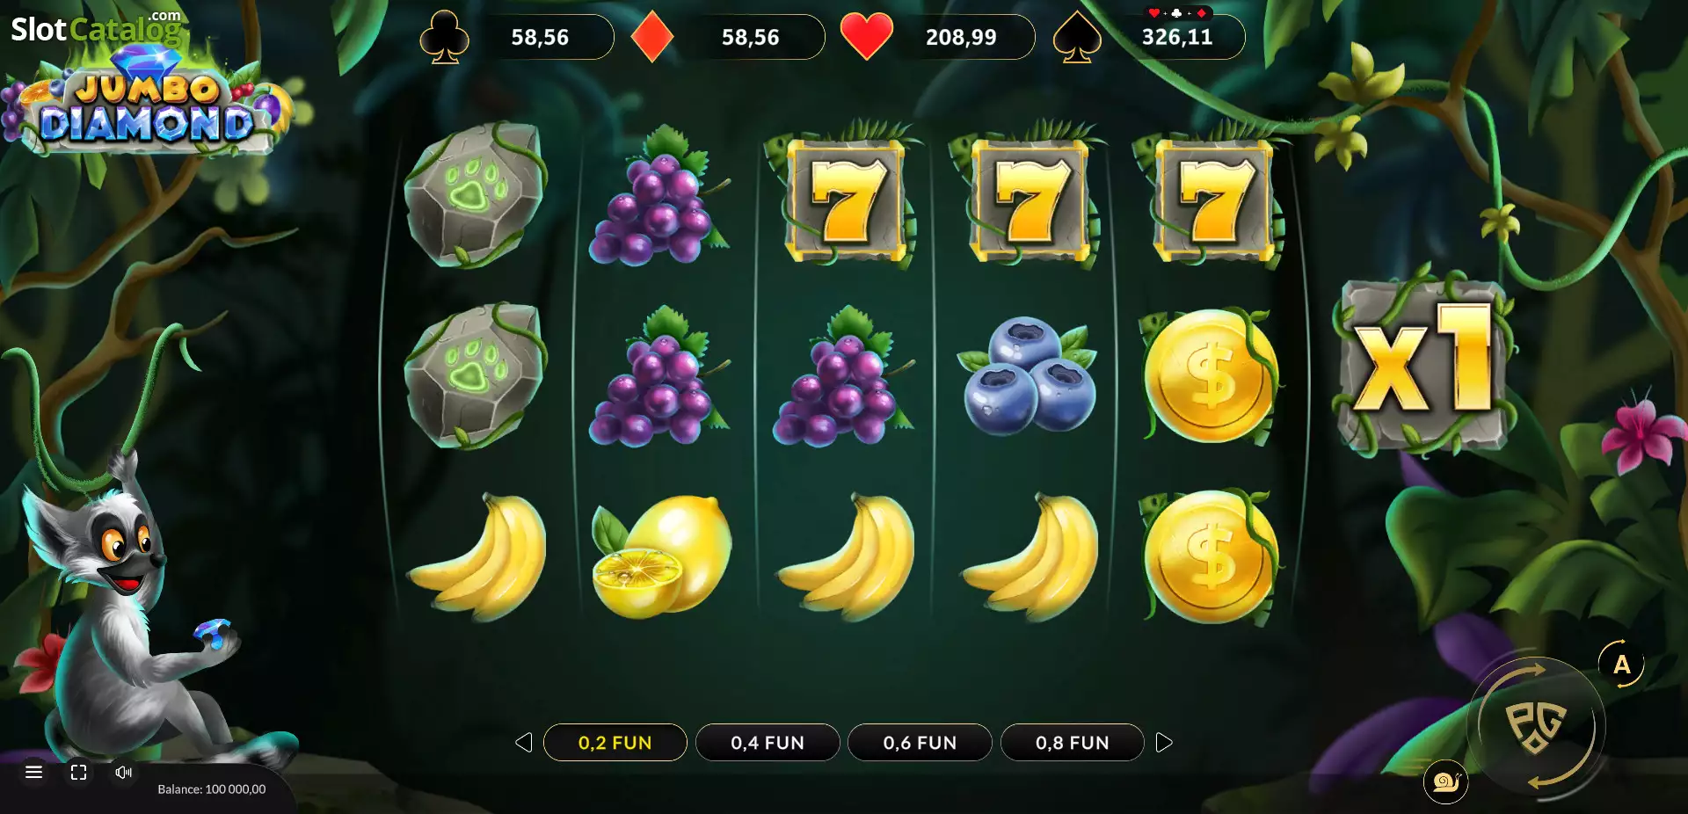The image size is (1688, 814).
Task: Enable autoplay with the A icon
Action: (x=1621, y=665)
